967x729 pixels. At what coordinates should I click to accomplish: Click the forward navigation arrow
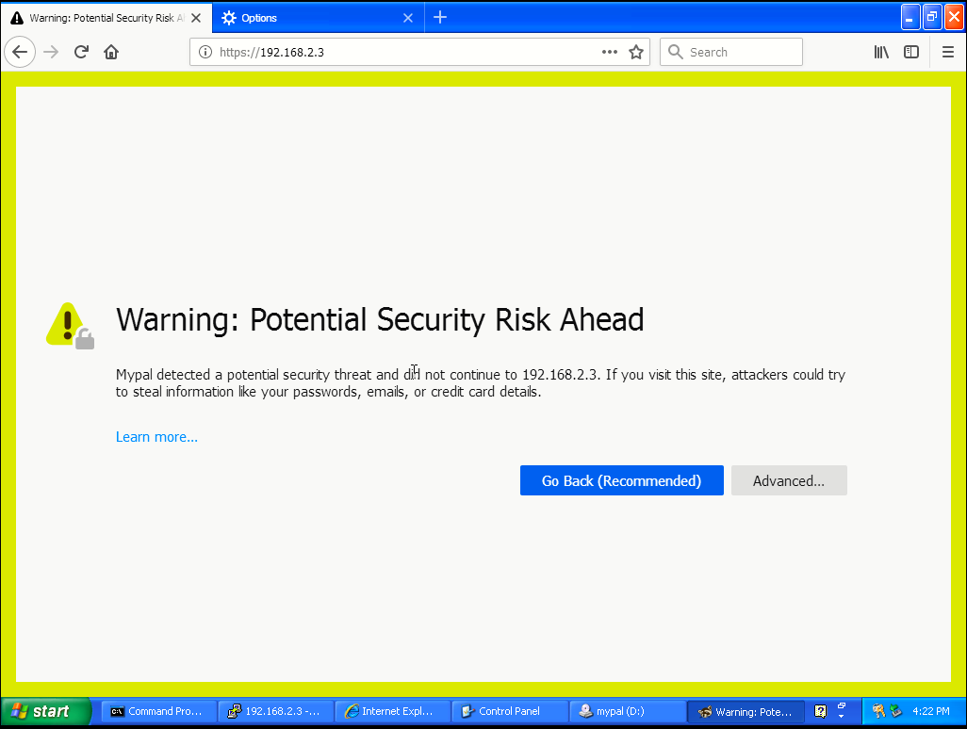(51, 52)
